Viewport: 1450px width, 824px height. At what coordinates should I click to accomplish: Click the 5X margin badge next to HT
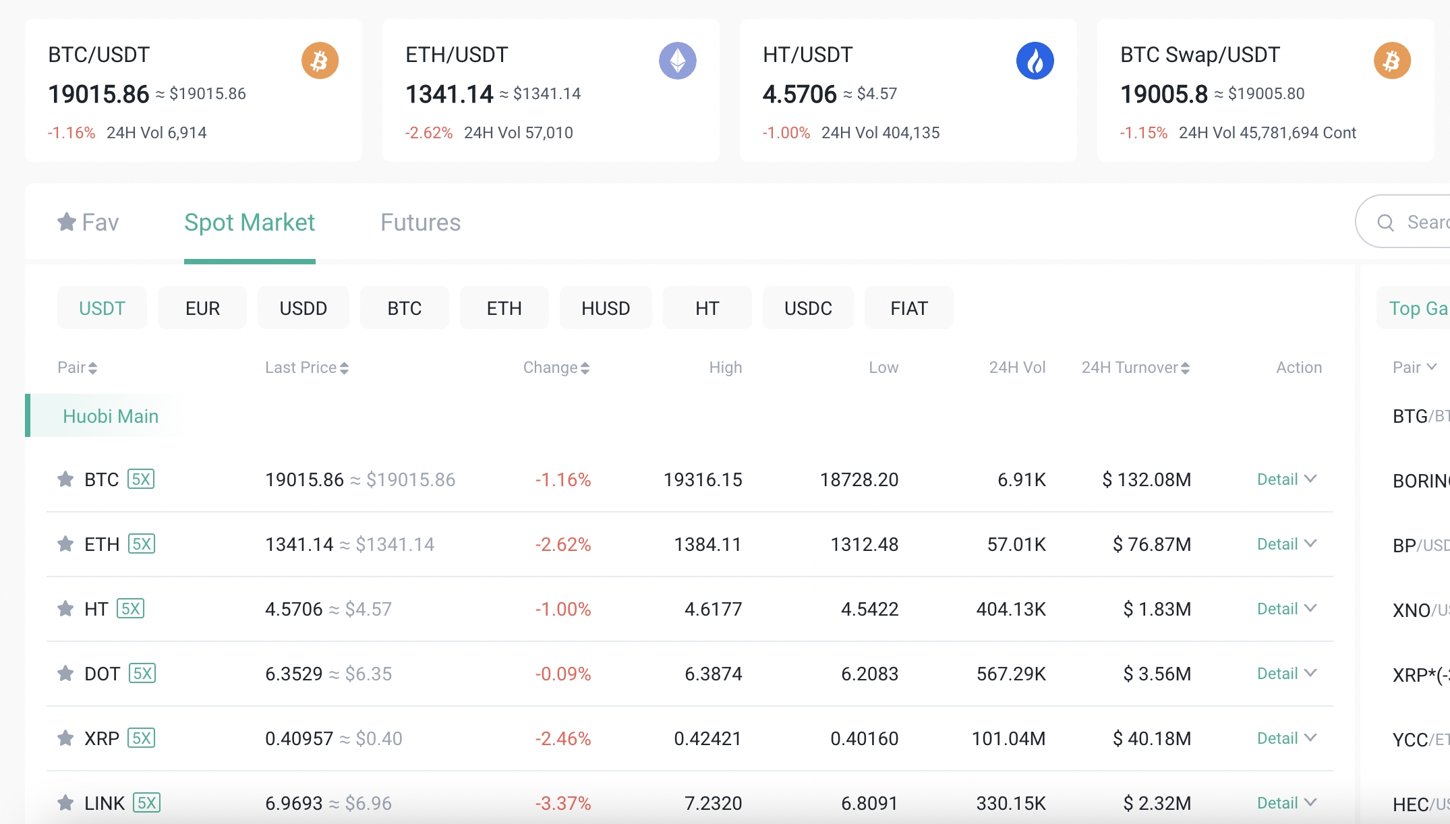pos(131,609)
